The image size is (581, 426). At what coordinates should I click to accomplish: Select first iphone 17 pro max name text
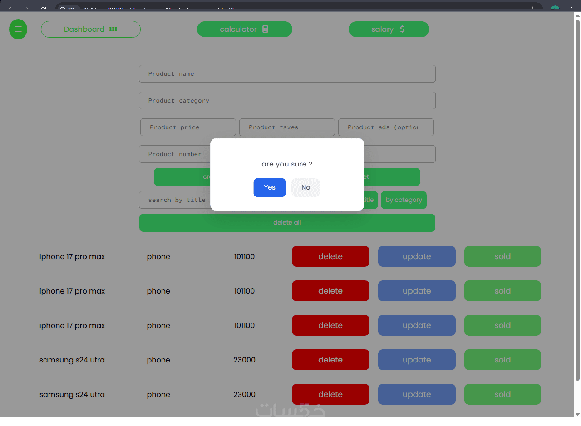point(72,257)
